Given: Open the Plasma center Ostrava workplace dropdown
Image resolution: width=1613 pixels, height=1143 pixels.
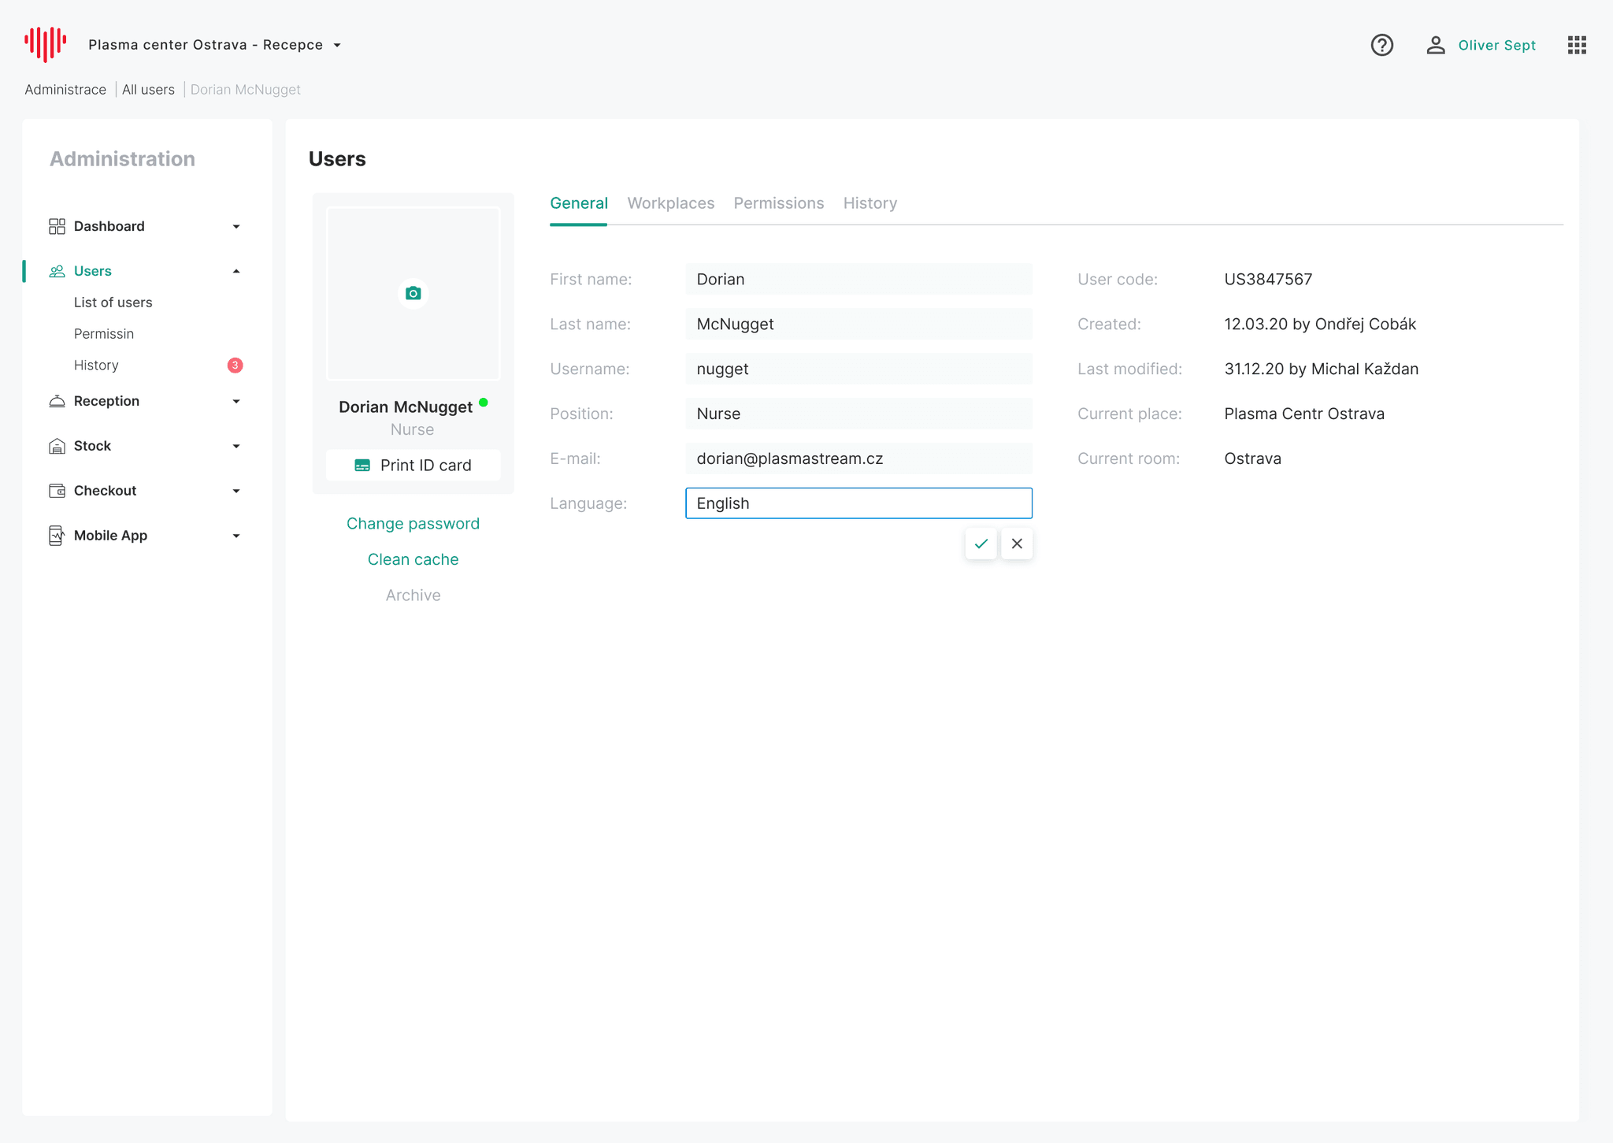Looking at the screenshot, I should (x=337, y=45).
